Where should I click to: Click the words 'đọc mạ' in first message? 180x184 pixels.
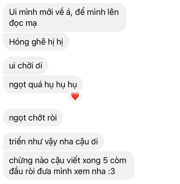coord(23,23)
